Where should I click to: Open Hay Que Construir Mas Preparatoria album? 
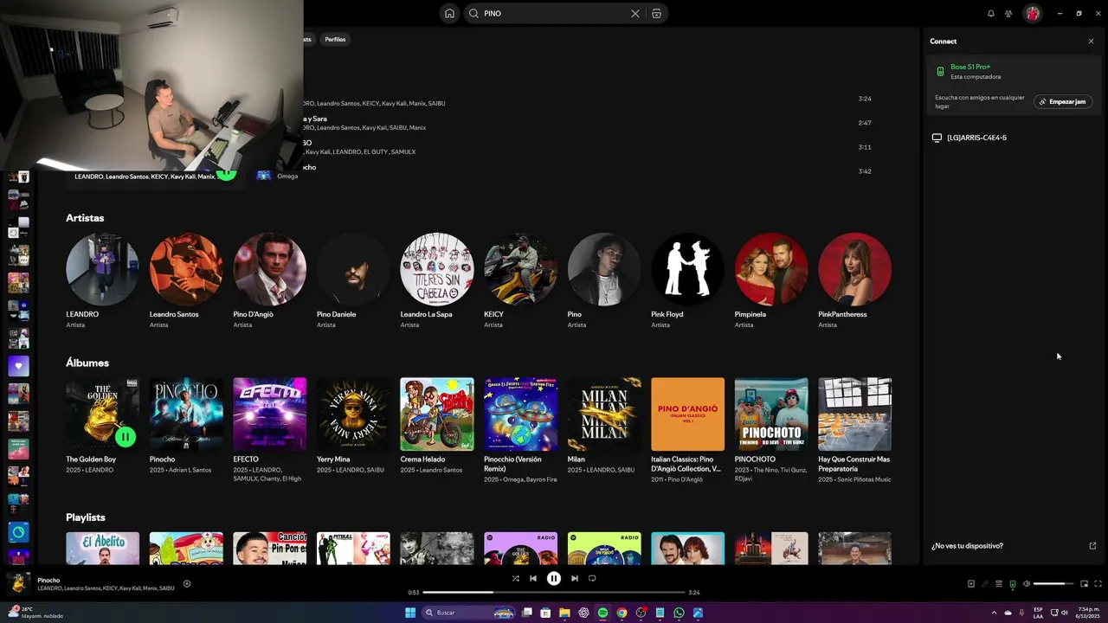click(854, 429)
